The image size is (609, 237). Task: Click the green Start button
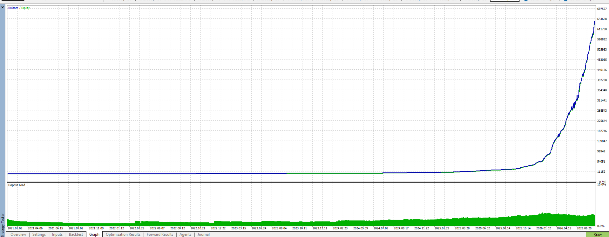597,235
